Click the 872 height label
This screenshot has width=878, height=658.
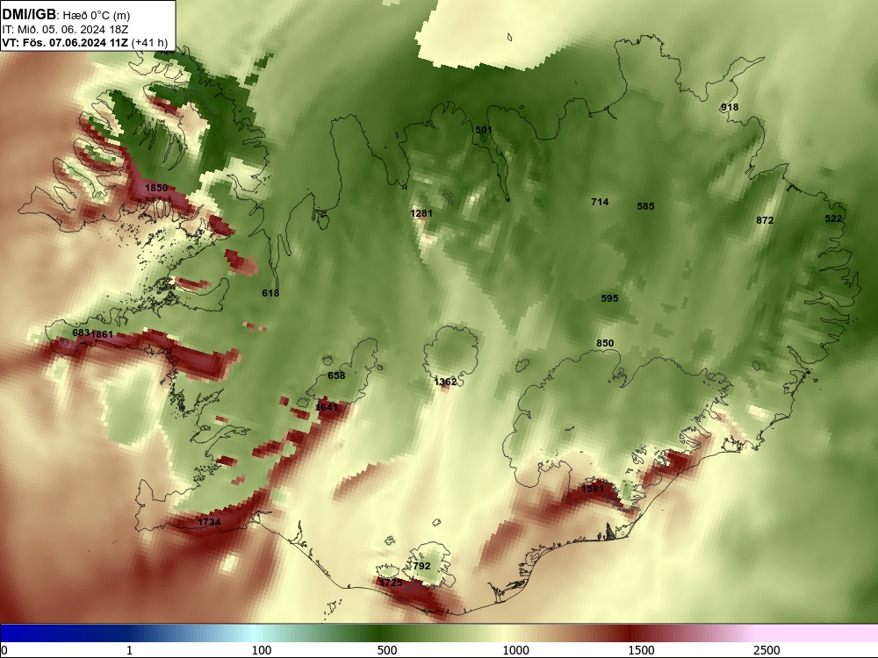[765, 220]
